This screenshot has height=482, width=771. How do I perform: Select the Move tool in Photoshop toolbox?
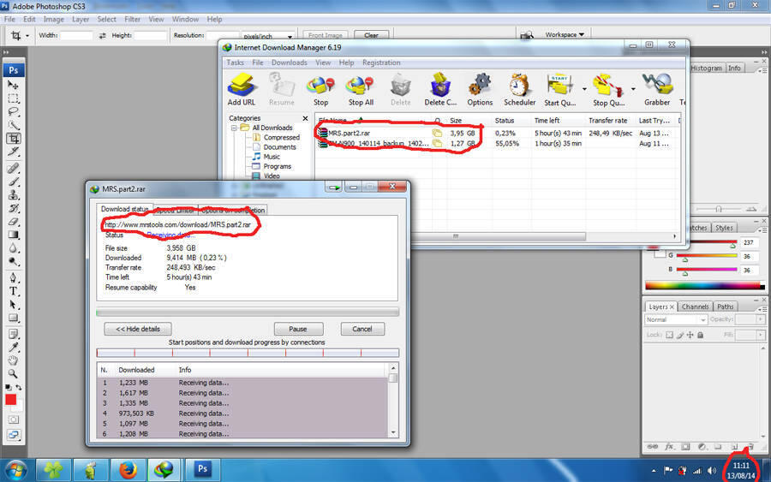pos(13,85)
